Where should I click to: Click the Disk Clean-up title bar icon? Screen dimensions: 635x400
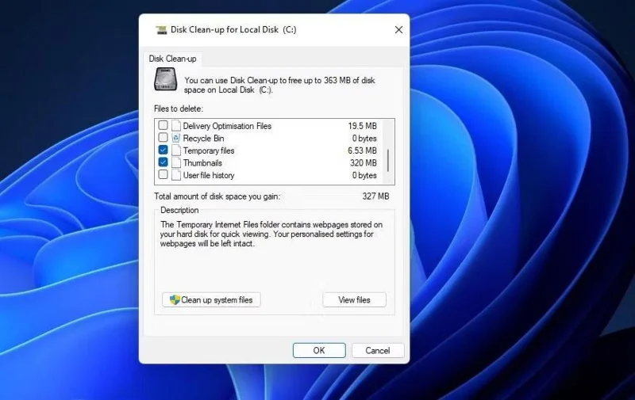coord(161,29)
